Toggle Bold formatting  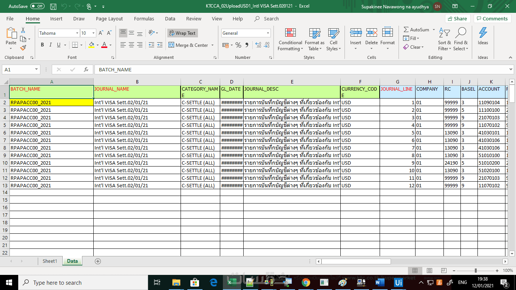pos(42,45)
